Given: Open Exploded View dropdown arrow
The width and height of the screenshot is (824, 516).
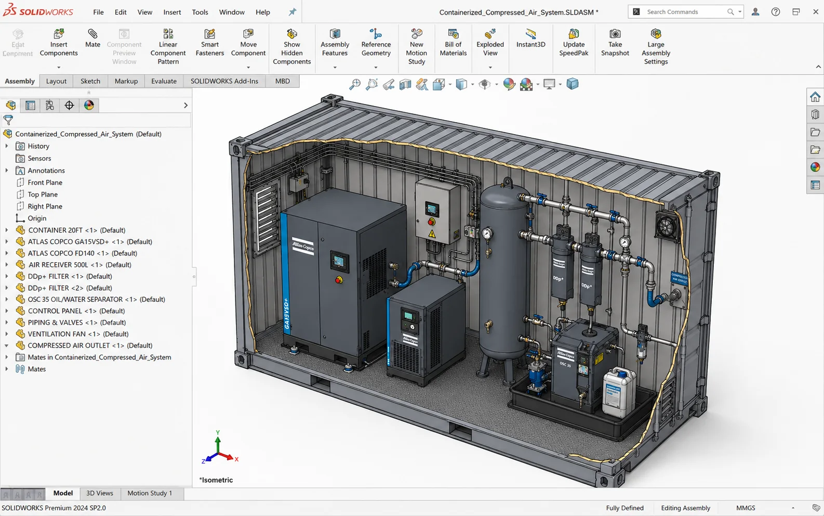Looking at the screenshot, I should pos(490,67).
